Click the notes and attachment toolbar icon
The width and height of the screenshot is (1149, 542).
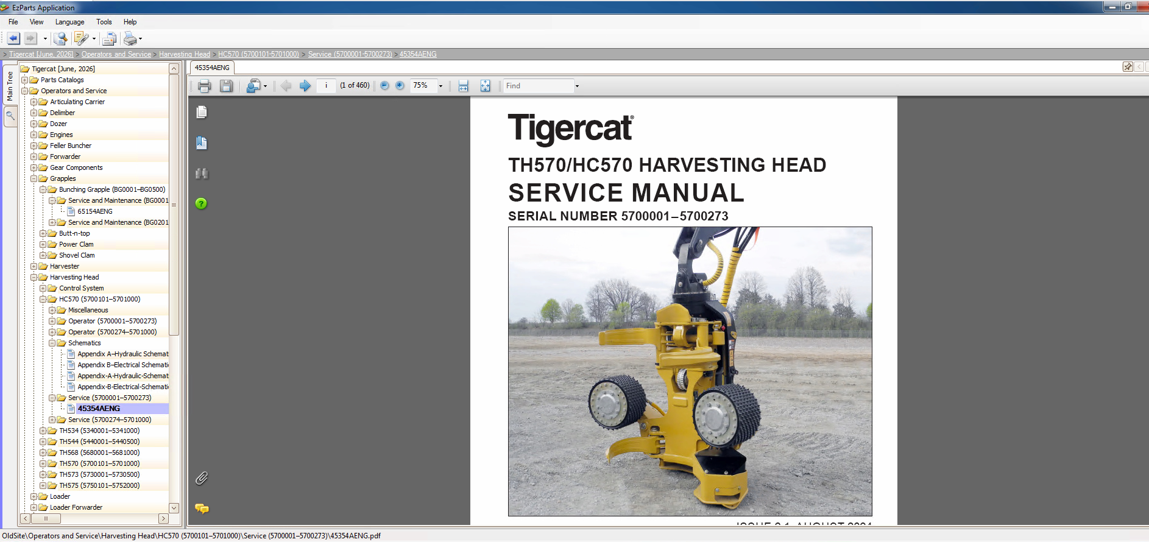click(x=80, y=38)
